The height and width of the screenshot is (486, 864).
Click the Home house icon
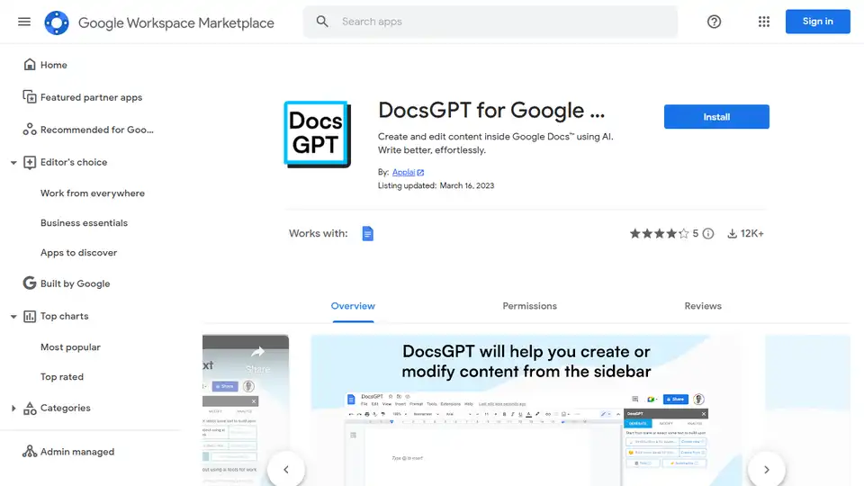click(30, 65)
